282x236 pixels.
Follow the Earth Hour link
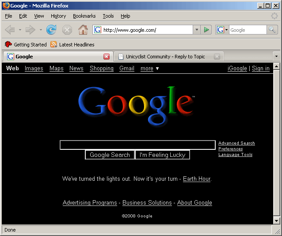pyautogui.click(x=197, y=179)
